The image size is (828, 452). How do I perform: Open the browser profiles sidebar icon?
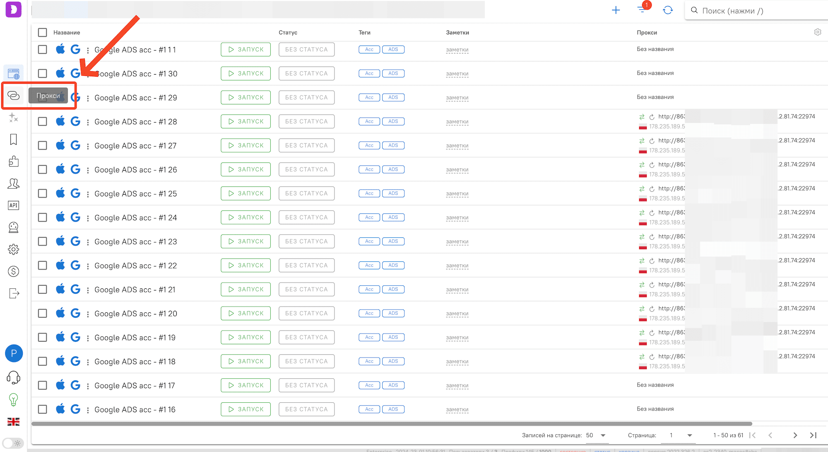click(14, 74)
